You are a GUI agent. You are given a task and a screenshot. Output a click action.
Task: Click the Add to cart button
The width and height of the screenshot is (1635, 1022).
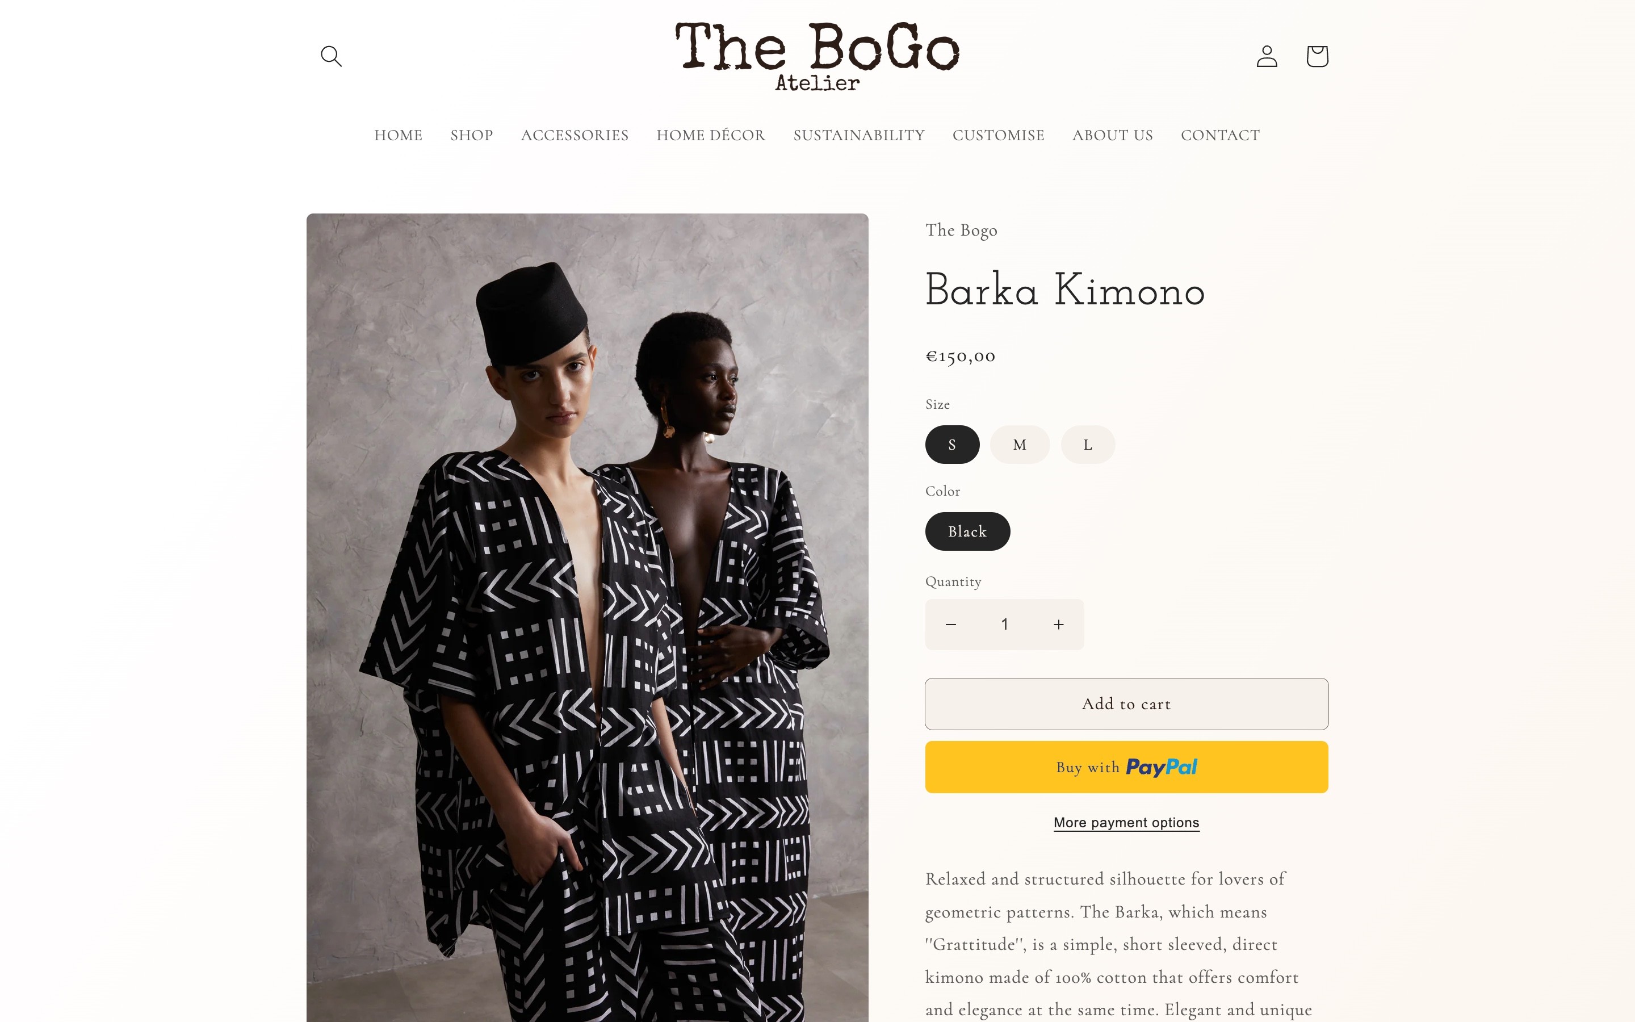(x=1126, y=703)
